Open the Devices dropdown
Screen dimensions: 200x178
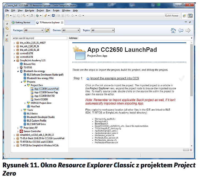(x=71, y=31)
